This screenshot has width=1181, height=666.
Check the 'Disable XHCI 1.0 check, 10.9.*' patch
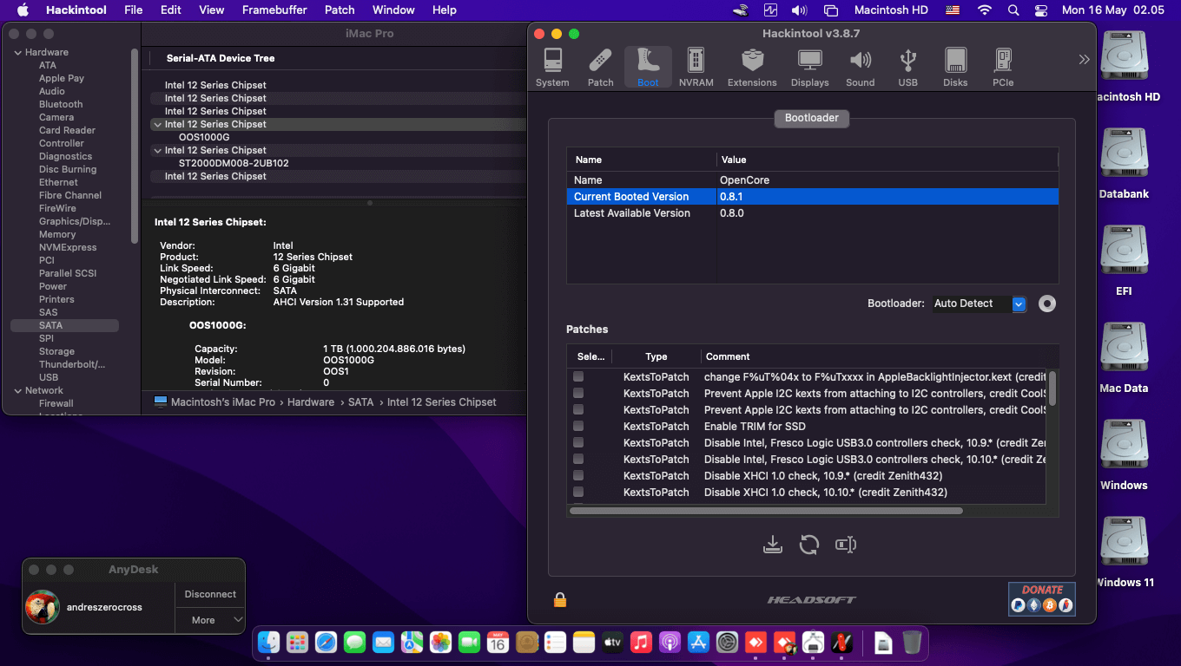[x=578, y=476]
